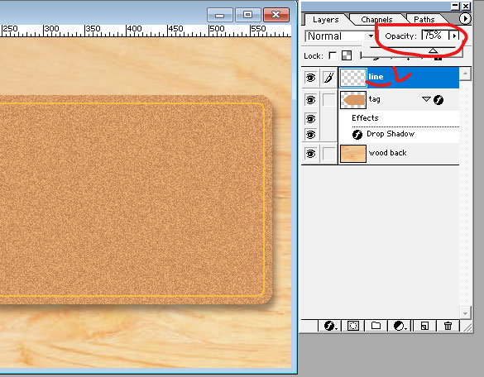
Task: Click the effect icon beside Drop Shadow
Action: (357, 135)
